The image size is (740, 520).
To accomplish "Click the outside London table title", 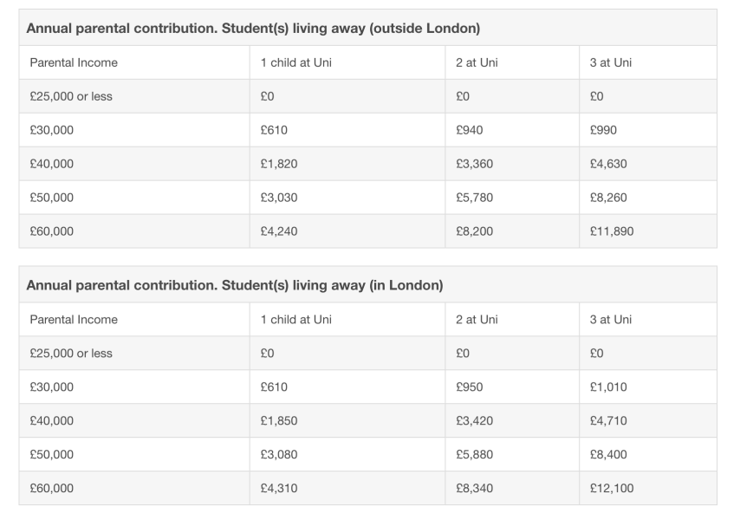I will (253, 29).
